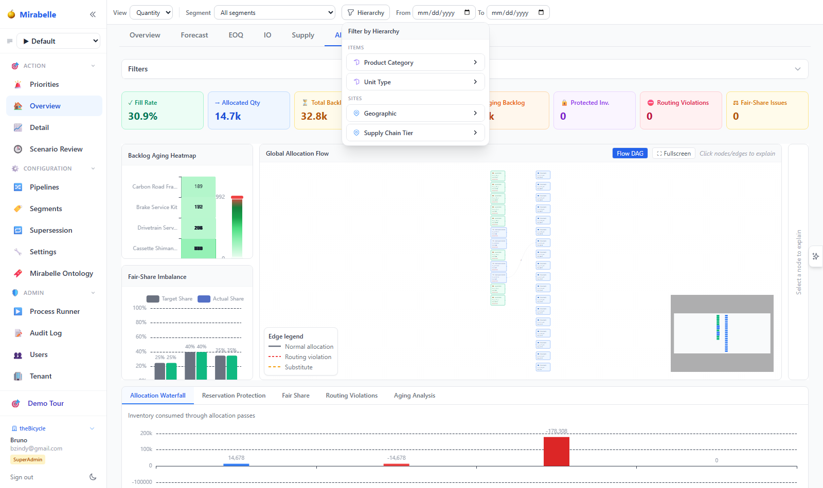Open the All segments dropdown
823x488 pixels.
275,12
